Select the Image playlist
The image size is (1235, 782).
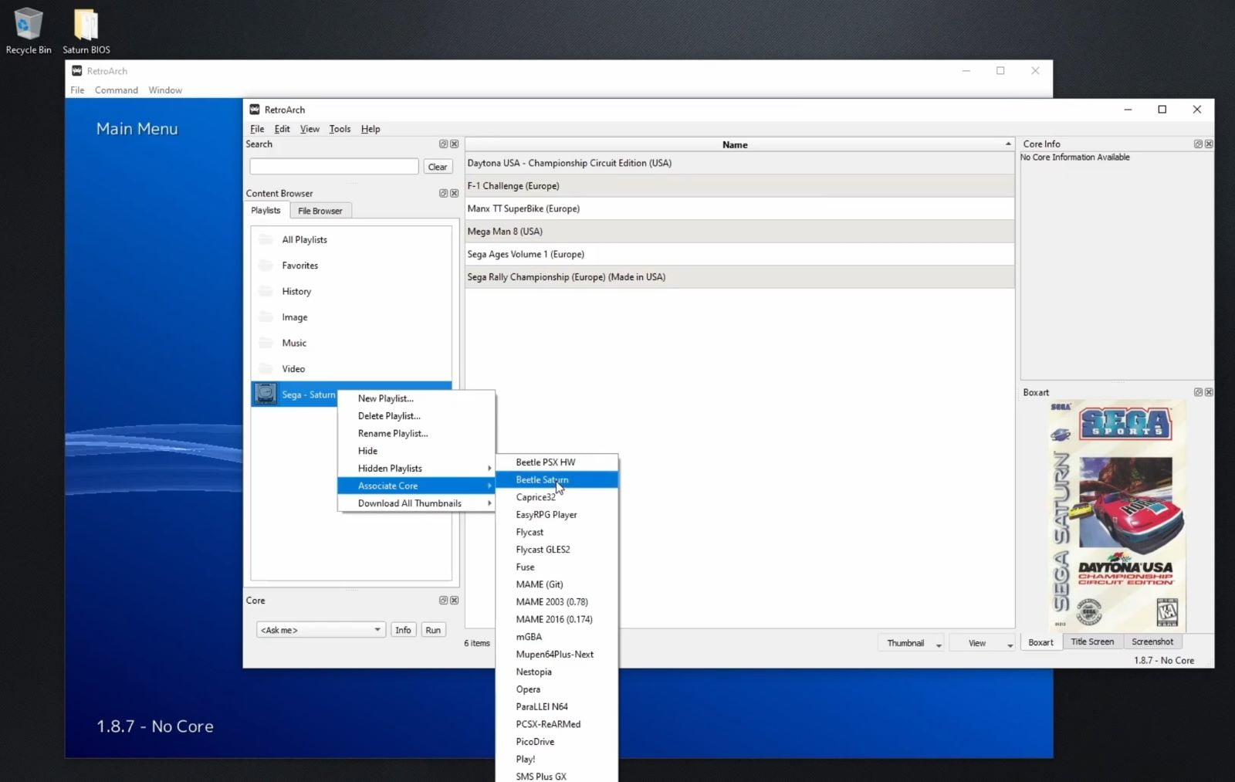click(294, 317)
